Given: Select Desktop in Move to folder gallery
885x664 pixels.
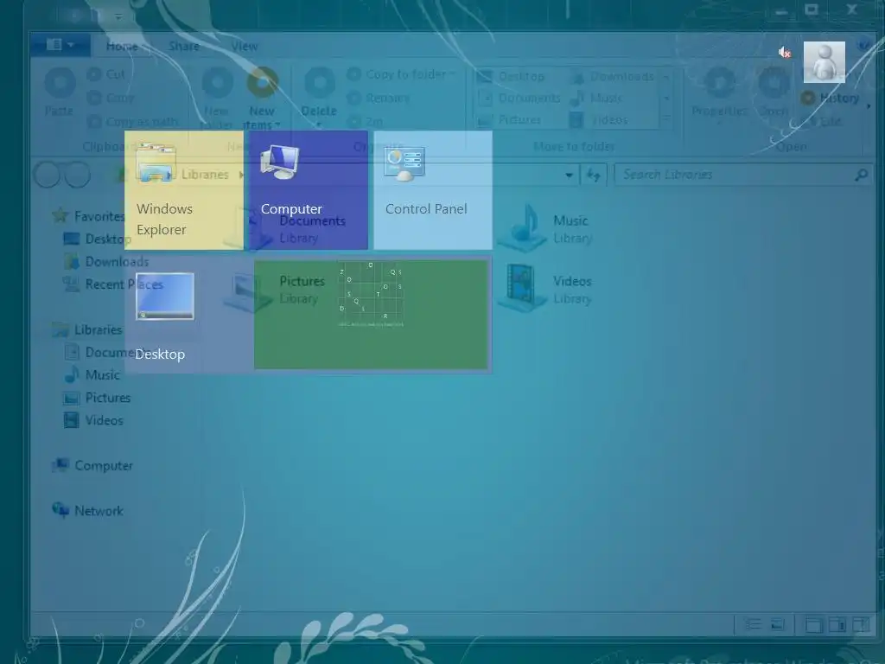Looking at the screenshot, I should [511, 76].
